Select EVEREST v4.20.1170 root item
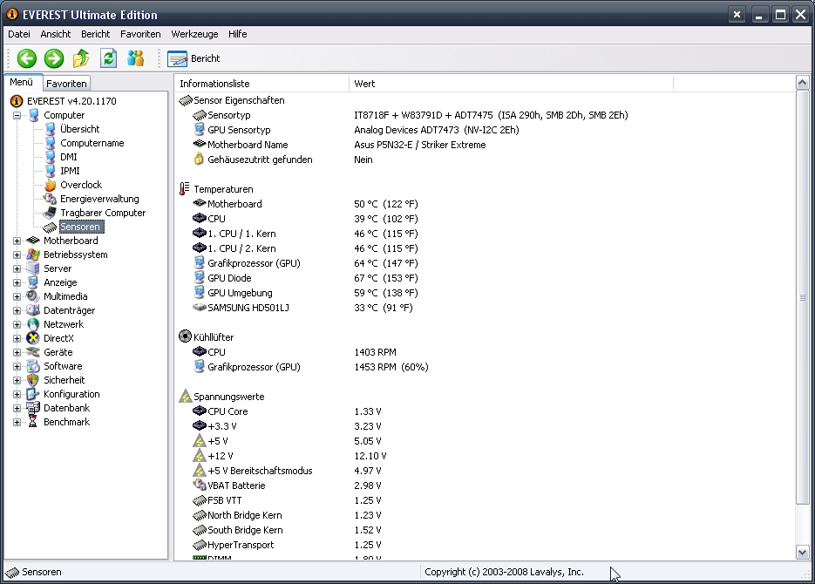 (x=71, y=101)
